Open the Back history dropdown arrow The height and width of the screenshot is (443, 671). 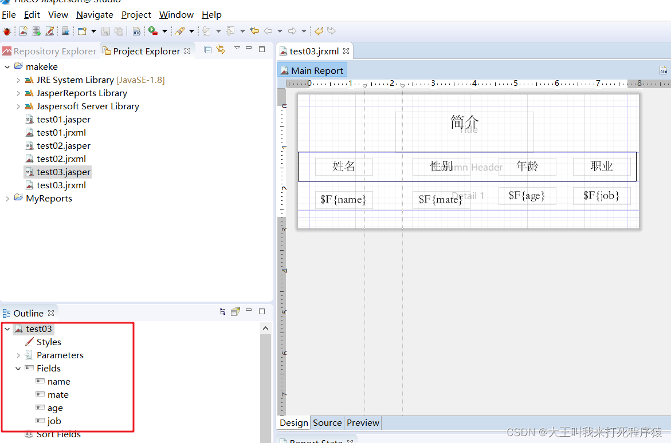click(280, 31)
